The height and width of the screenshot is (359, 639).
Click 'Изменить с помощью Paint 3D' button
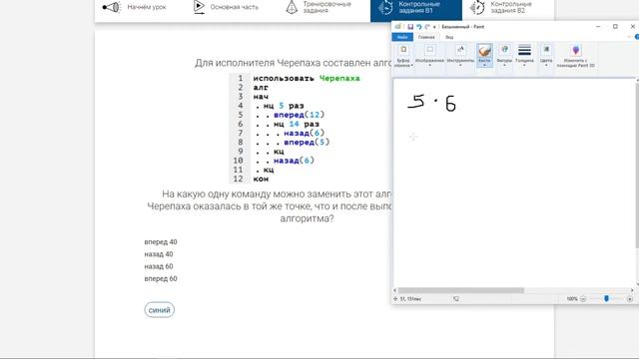click(575, 56)
